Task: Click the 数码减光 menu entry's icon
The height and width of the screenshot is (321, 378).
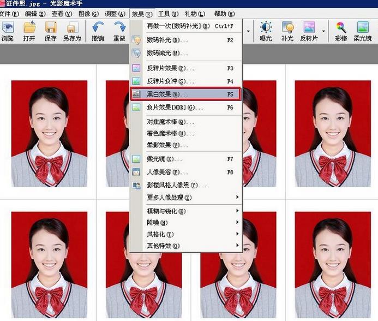Action: point(136,53)
